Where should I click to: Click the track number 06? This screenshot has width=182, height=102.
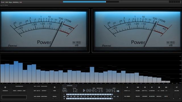(x=65, y=91)
